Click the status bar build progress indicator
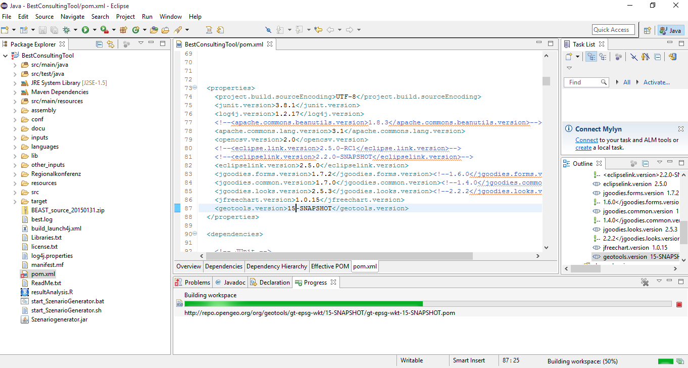 667,361
